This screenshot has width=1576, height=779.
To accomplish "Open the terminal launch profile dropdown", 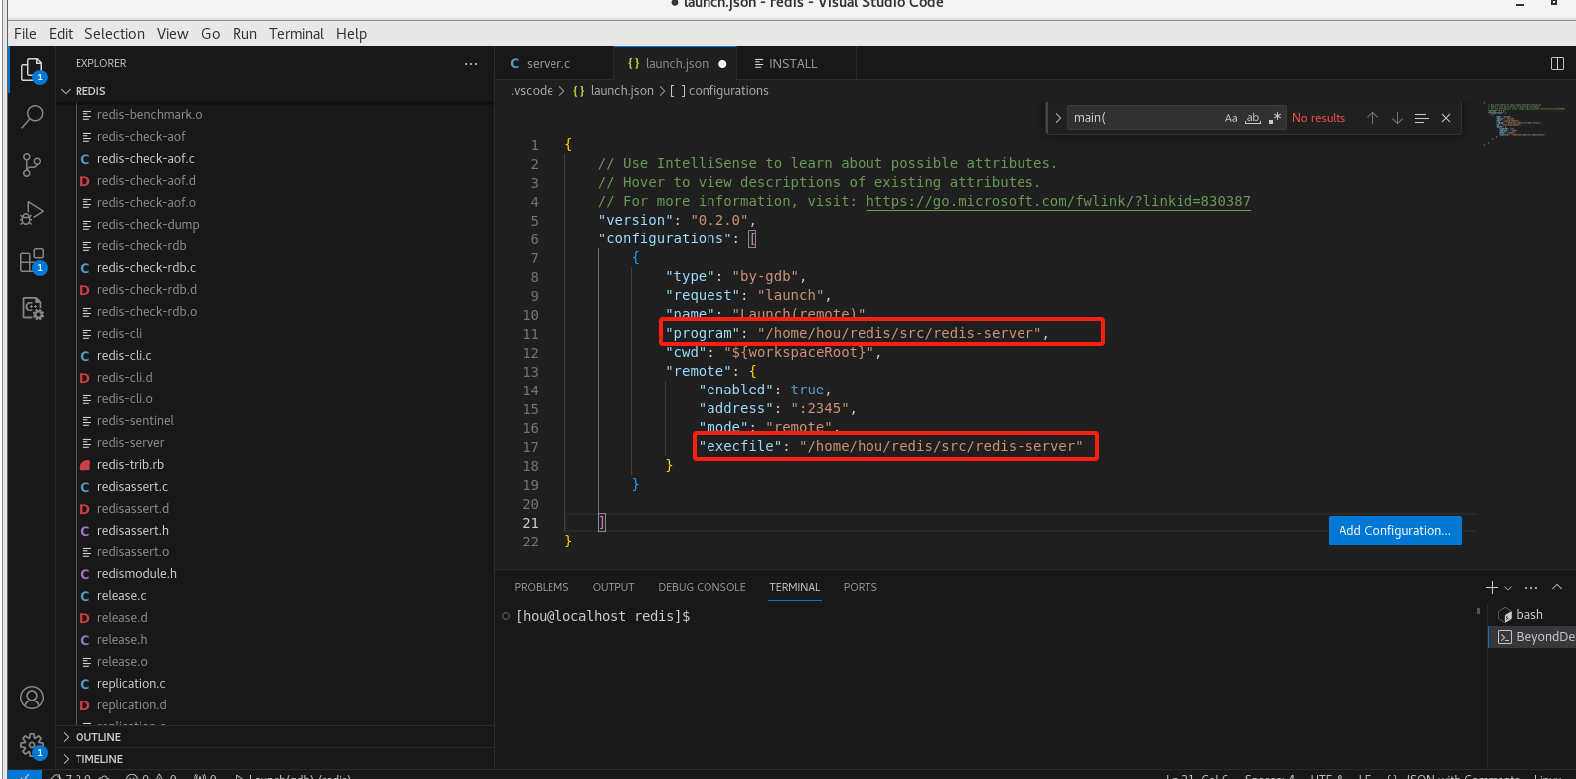I will pyautogui.click(x=1508, y=588).
